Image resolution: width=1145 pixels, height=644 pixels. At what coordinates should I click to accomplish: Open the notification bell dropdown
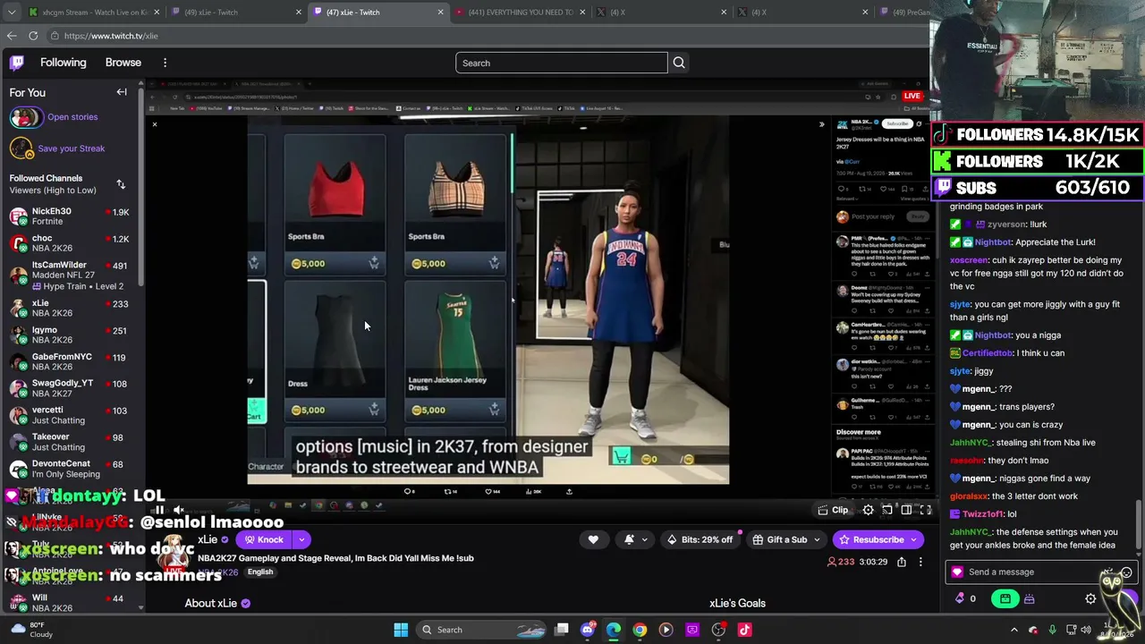pyautogui.click(x=634, y=539)
